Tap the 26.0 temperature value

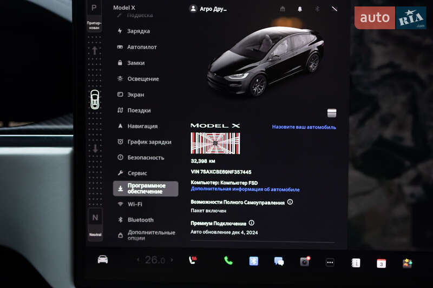click(155, 260)
